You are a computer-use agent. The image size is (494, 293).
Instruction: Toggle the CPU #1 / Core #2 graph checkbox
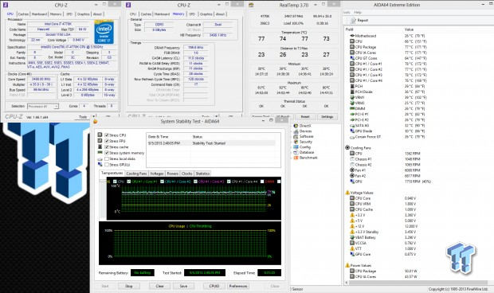click(162, 182)
